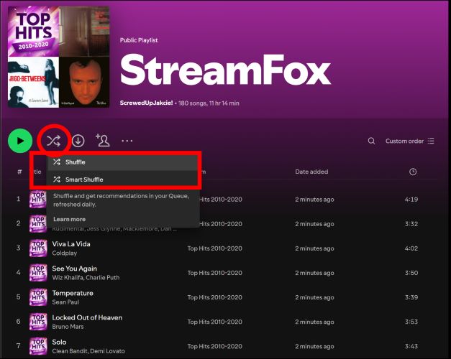The height and width of the screenshot is (359, 451).
Task: Click the 3:43 duration of Solo
Action: tap(411, 346)
